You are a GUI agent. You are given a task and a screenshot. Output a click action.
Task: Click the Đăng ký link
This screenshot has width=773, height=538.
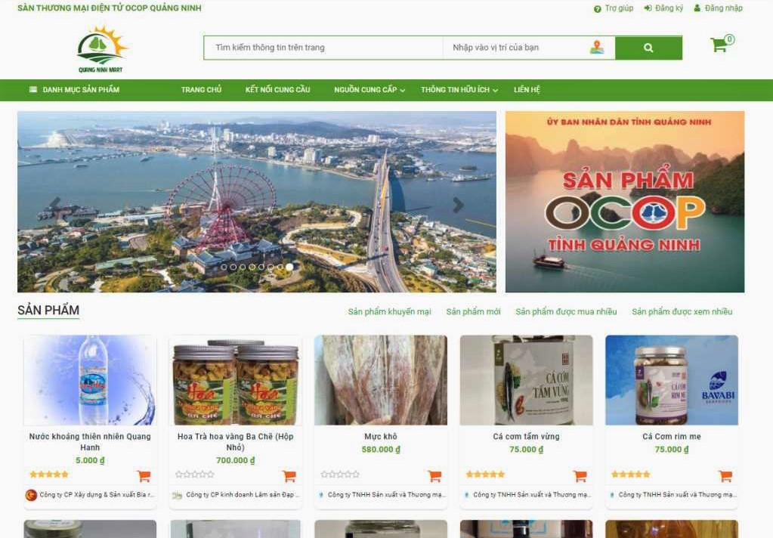[663, 8]
